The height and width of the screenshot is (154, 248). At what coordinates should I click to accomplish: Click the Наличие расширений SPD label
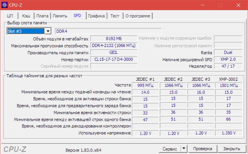[187, 60]
